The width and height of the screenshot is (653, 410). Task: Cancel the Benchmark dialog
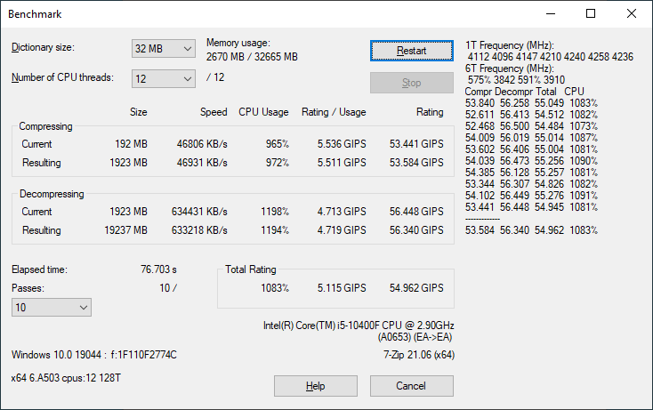[411, 386]
